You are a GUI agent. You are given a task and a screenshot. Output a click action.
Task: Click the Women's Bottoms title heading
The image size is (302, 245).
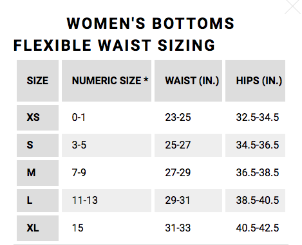pyautogui.click(x=151, y=23)
